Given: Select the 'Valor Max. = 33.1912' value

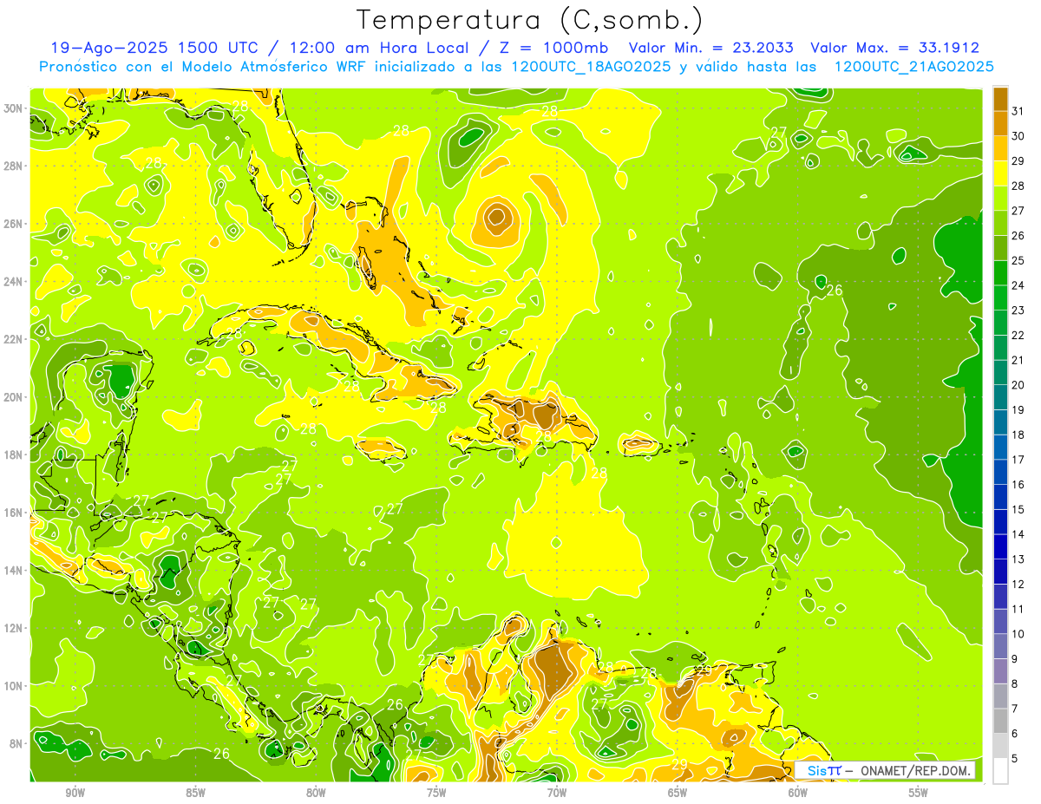Looking at the screenshot, I should 894,48.
